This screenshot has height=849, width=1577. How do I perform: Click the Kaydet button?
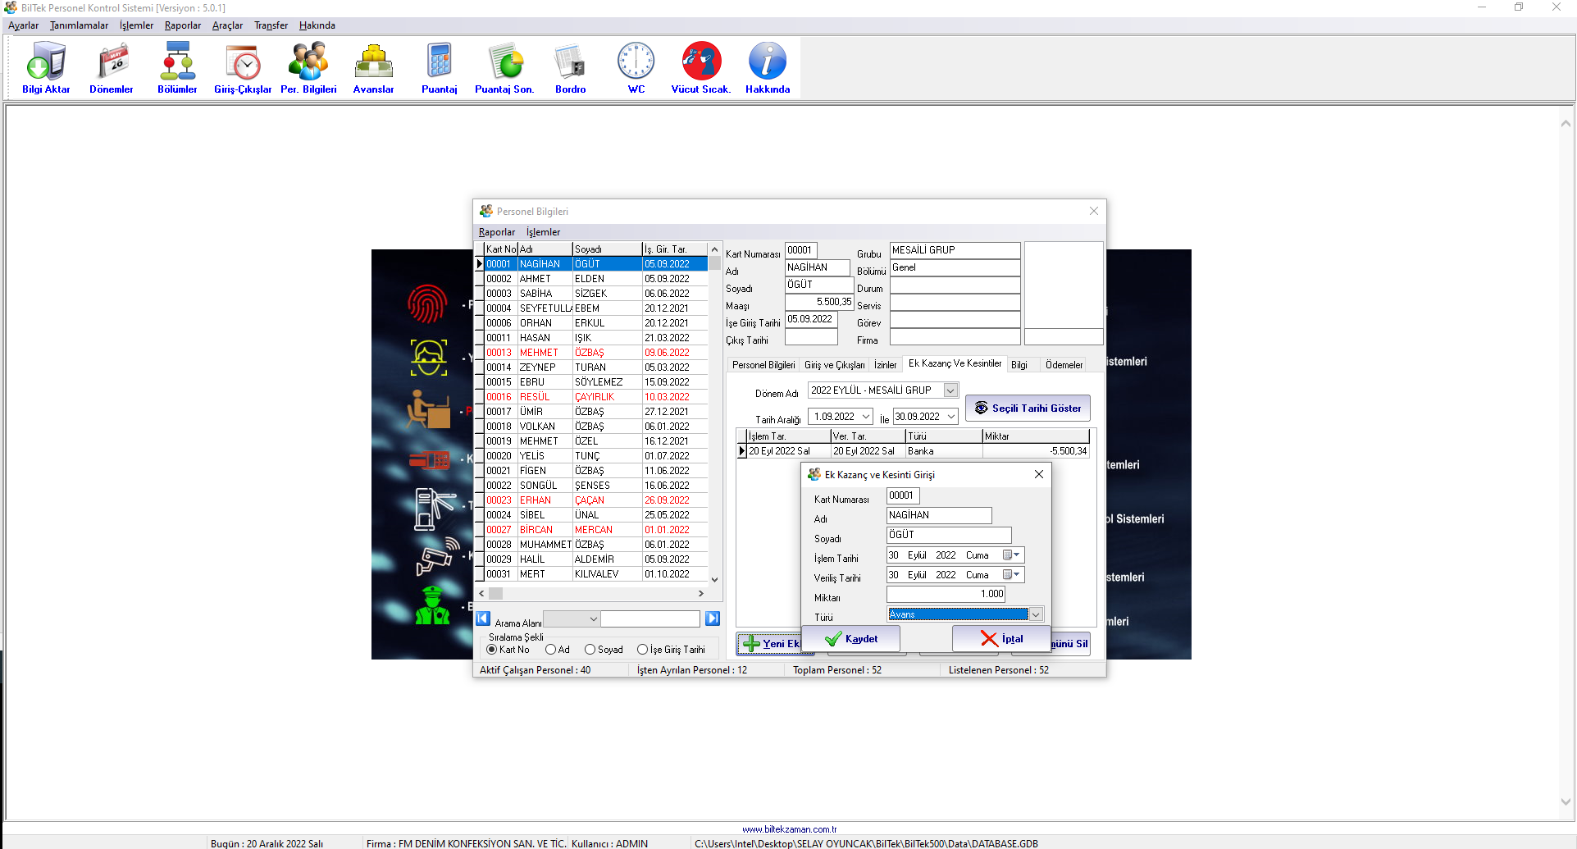pyautogui.click(x=850, y=639)
